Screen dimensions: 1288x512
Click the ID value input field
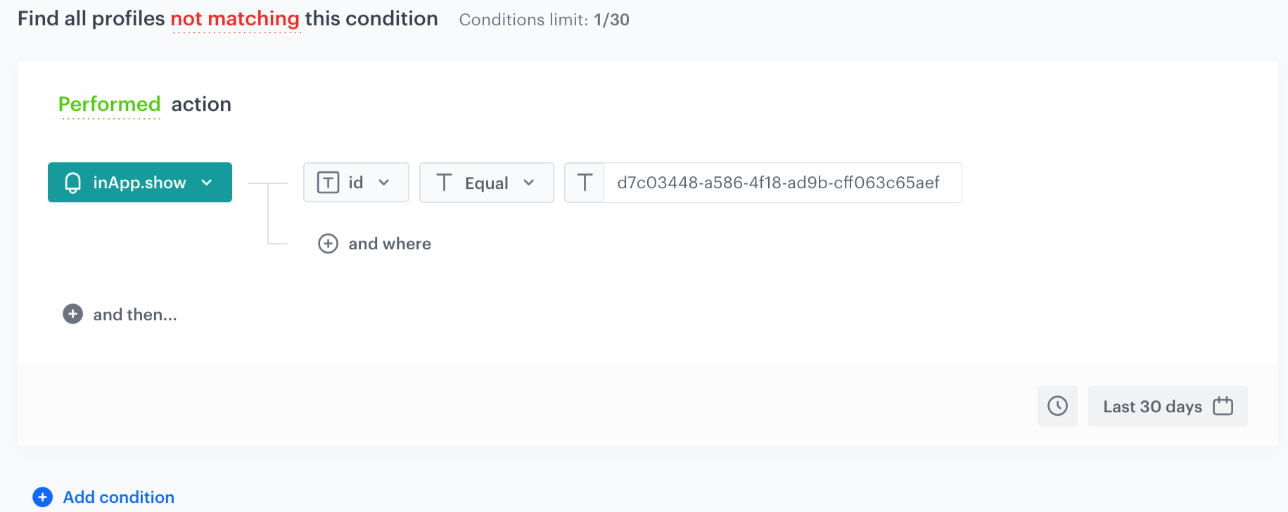[781, 183]
